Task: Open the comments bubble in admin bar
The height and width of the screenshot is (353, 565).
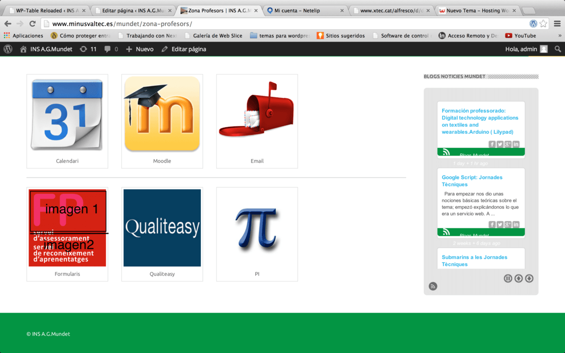Action: (111, 49)
